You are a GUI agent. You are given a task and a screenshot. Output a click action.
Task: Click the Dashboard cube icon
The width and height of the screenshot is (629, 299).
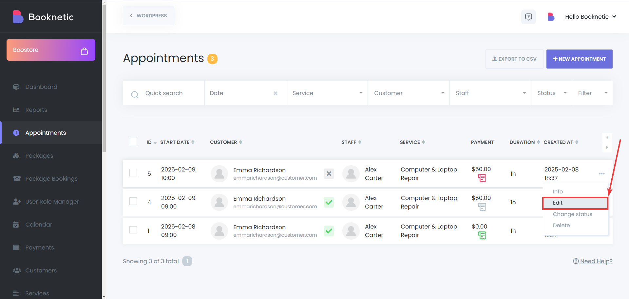coord(16,87)
